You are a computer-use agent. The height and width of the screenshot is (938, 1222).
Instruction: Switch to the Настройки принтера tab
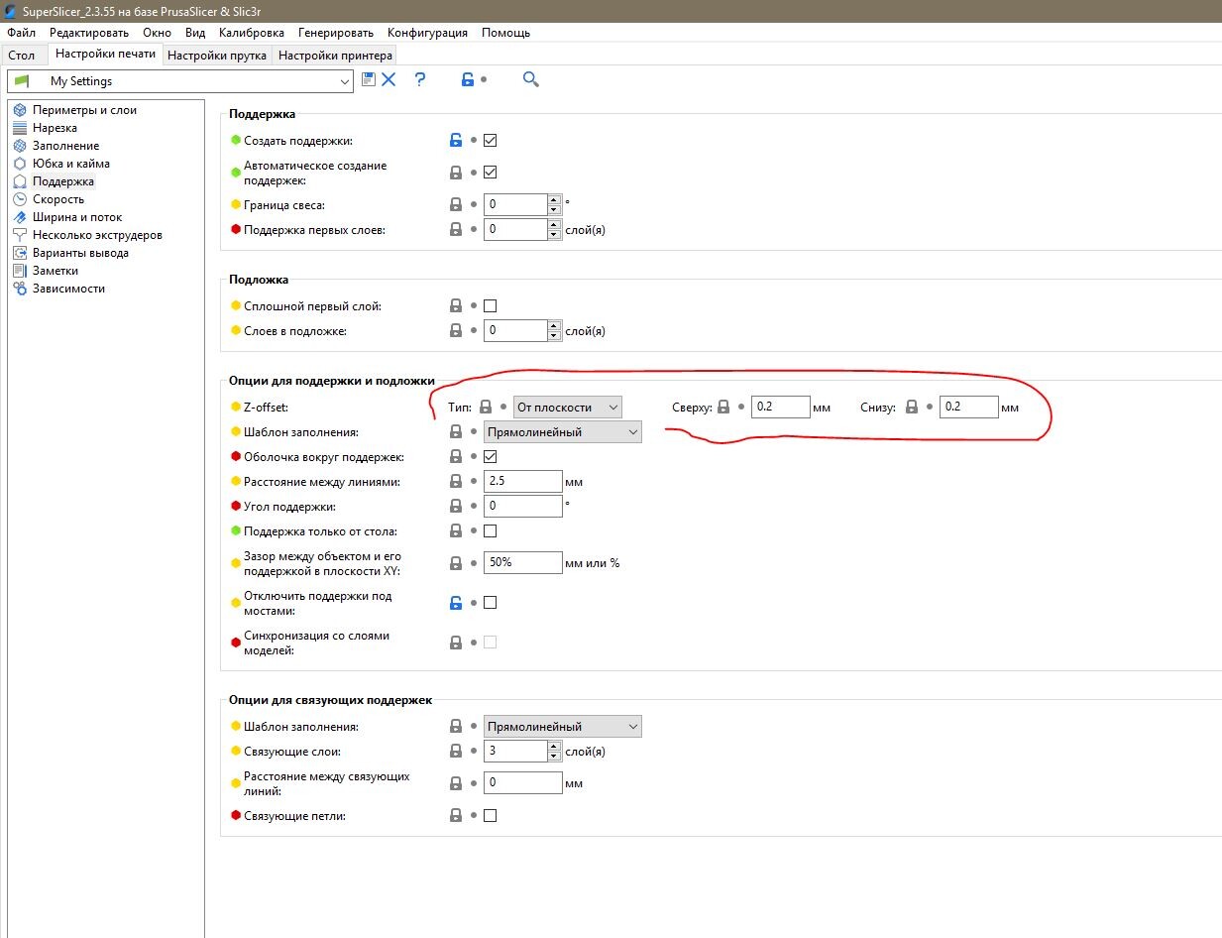click(335, 56)
